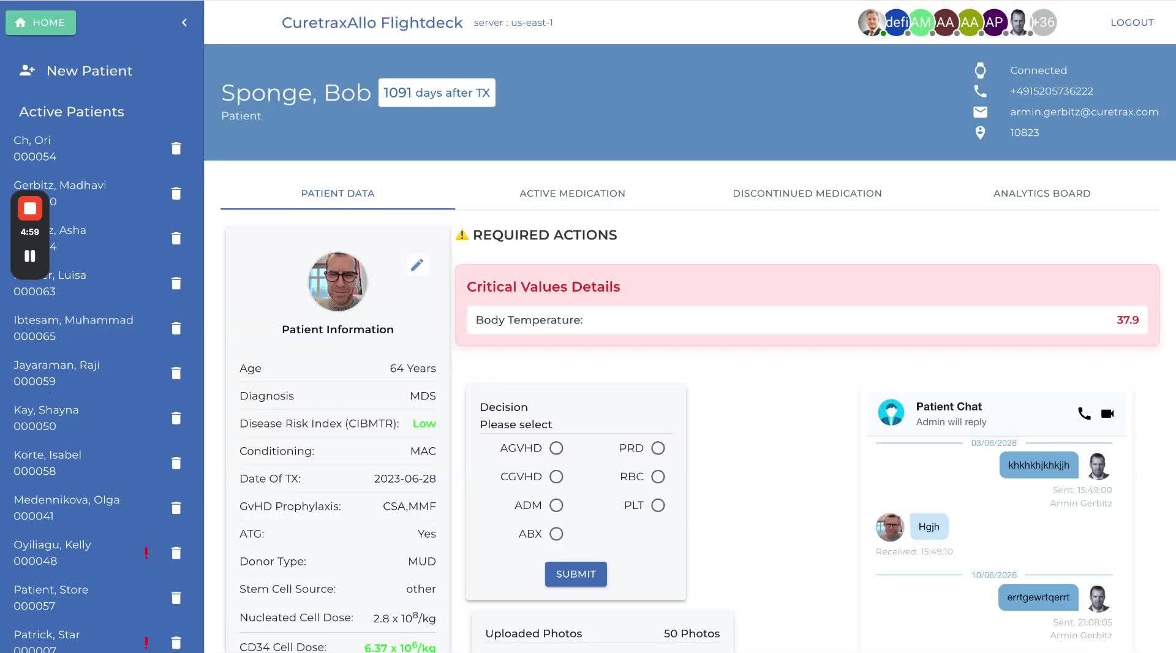This screenshot has width=1176, height=653.
Task: Delete patient Ibtesam, Muhammad with trash icon
Action: pyautogui.click(x=176, y=328)
